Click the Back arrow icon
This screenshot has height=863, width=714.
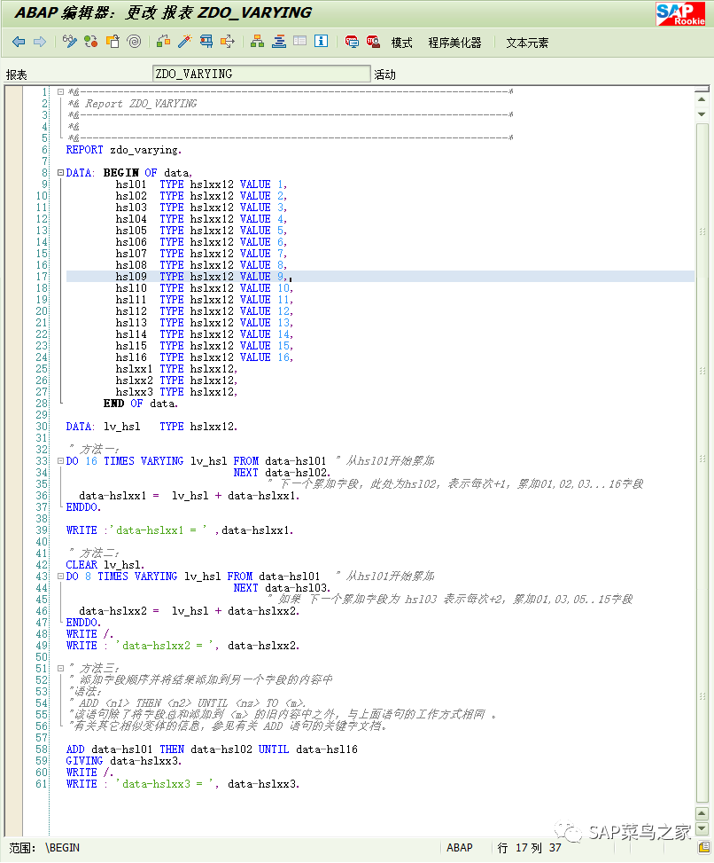19,42
